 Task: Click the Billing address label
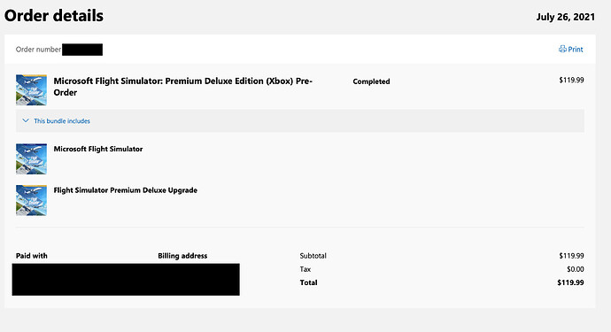click(x=182, y=256)
